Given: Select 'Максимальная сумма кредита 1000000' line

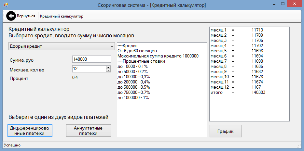Looking at the screenshot, I should coord(158,56).
